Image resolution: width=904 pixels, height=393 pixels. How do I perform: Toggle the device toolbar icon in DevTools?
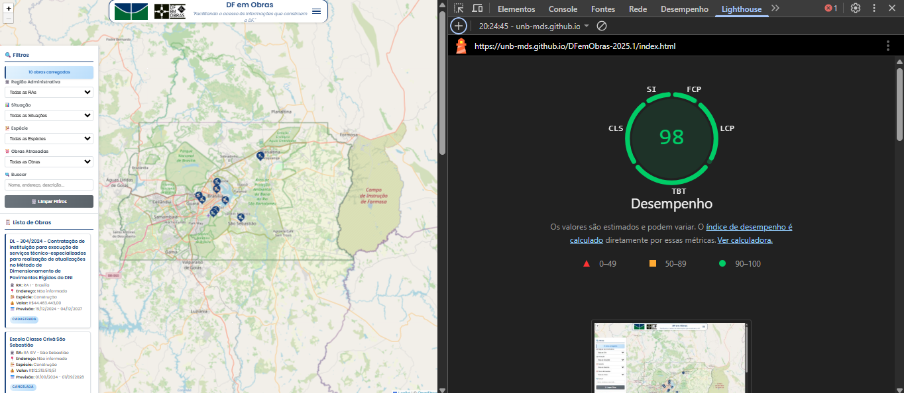[x=477, y=9]
